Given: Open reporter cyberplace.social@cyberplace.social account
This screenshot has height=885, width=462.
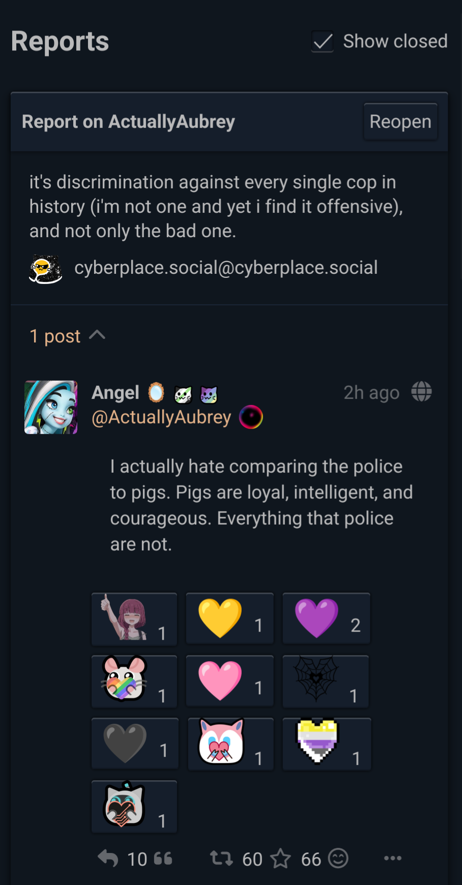Looking at the screenshot, I should (x=226, y=268).
